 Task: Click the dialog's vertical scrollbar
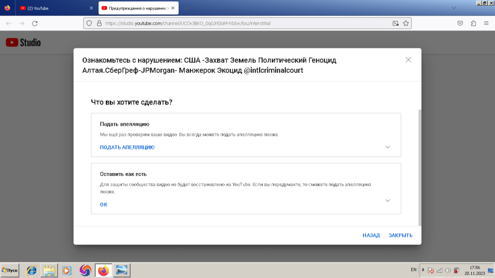(x=419, y=164)
